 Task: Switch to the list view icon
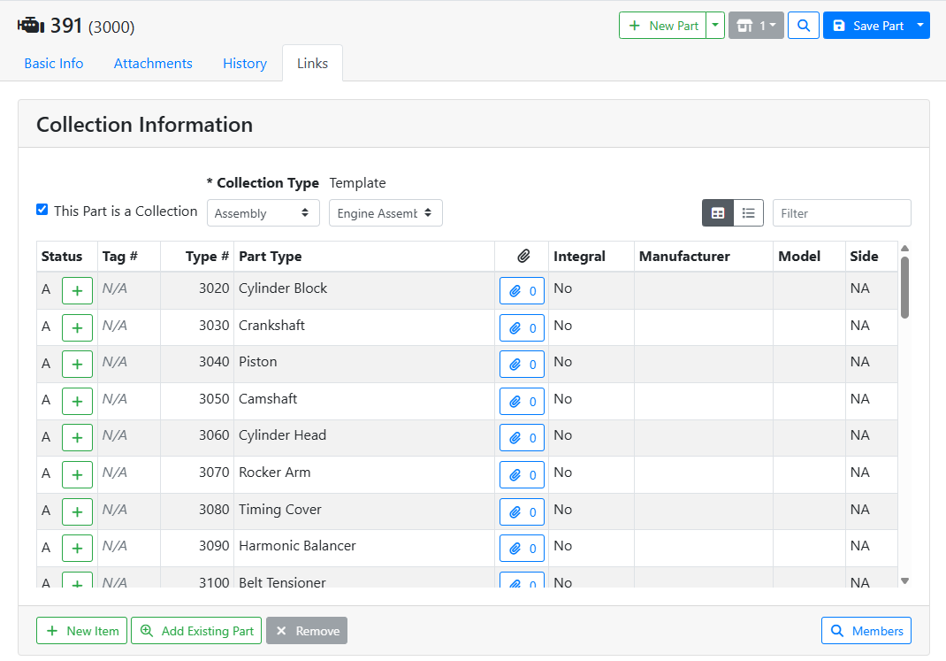pyautogui.click(x=749, y=213)
